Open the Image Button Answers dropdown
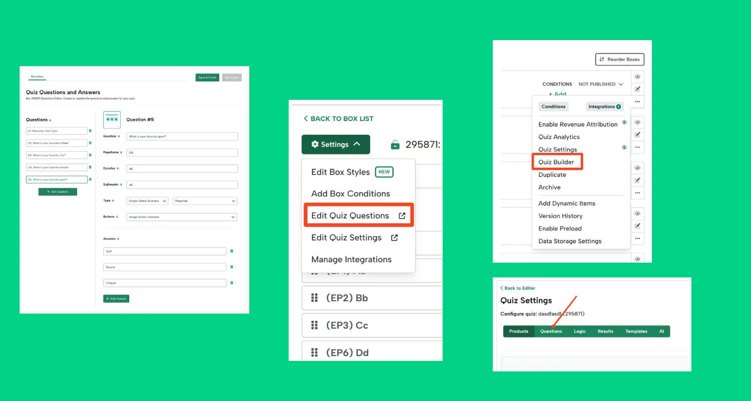Screen dimensions: 751x401 click(x=182, y=217)
